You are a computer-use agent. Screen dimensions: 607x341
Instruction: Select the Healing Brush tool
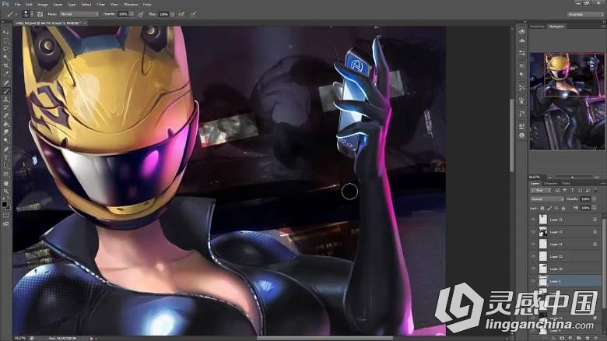click(x=5, y=83)
